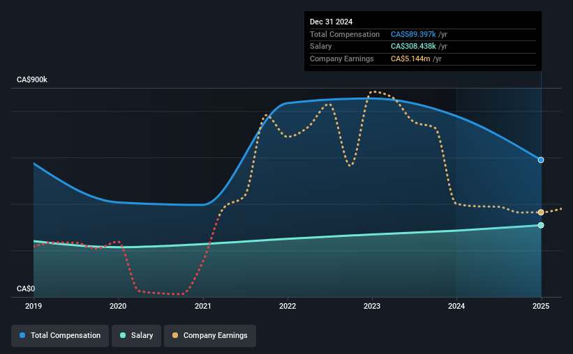
Task: Toggle the Total Compensation legend button
Action: click(x=60, y=336)
